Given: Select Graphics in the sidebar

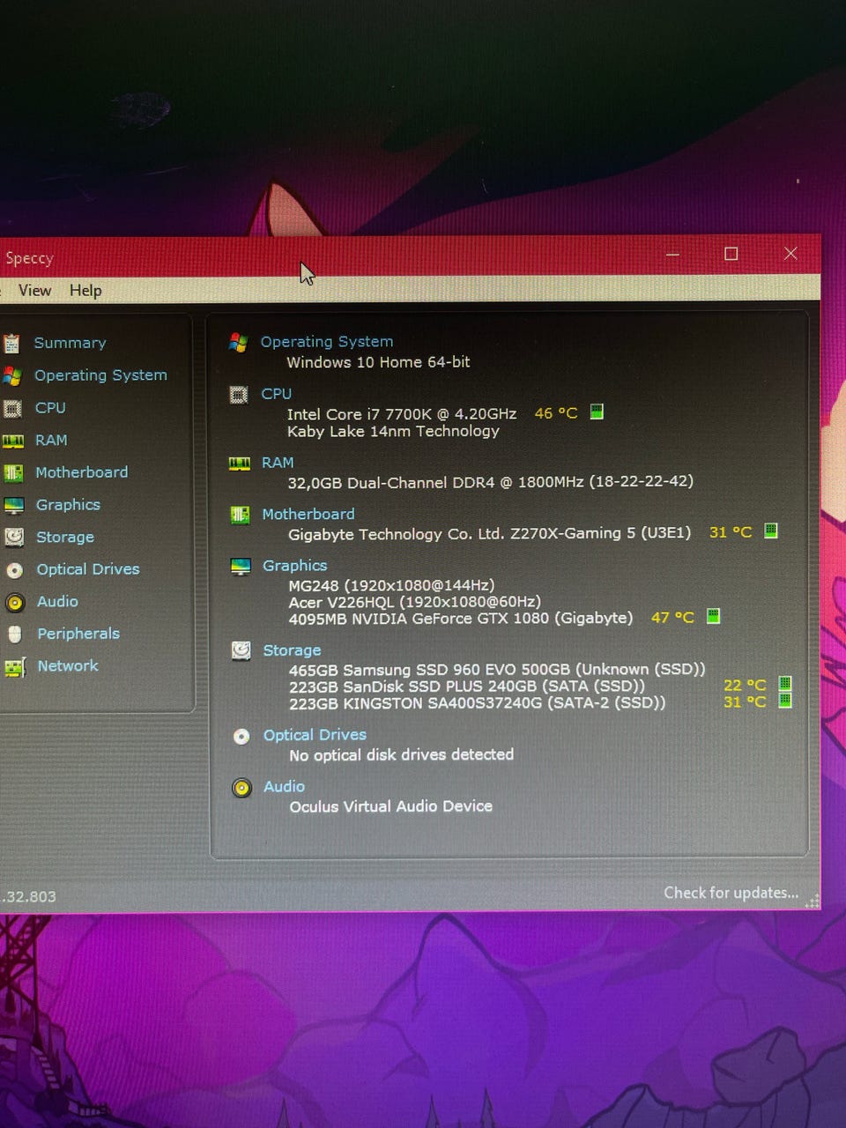Looking at the screenshot, I should pyautogui.click(x=68, y=505).
